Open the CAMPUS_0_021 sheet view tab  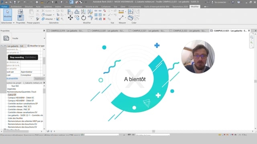pyautogui.click(x=149, y=31)
